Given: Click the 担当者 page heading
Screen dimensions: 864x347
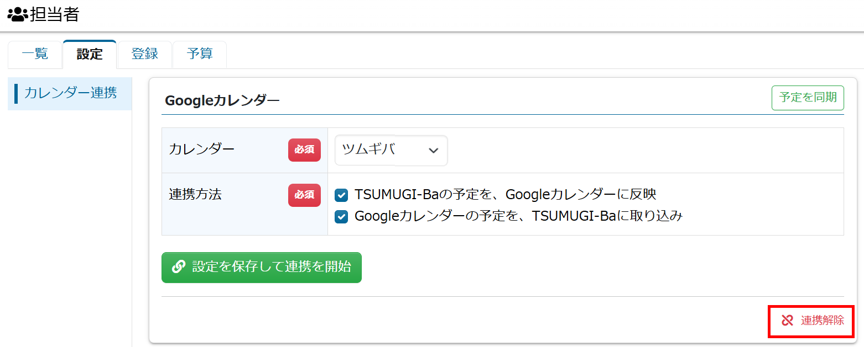Looking at the screenshot, I should click(x=54, y=15).
